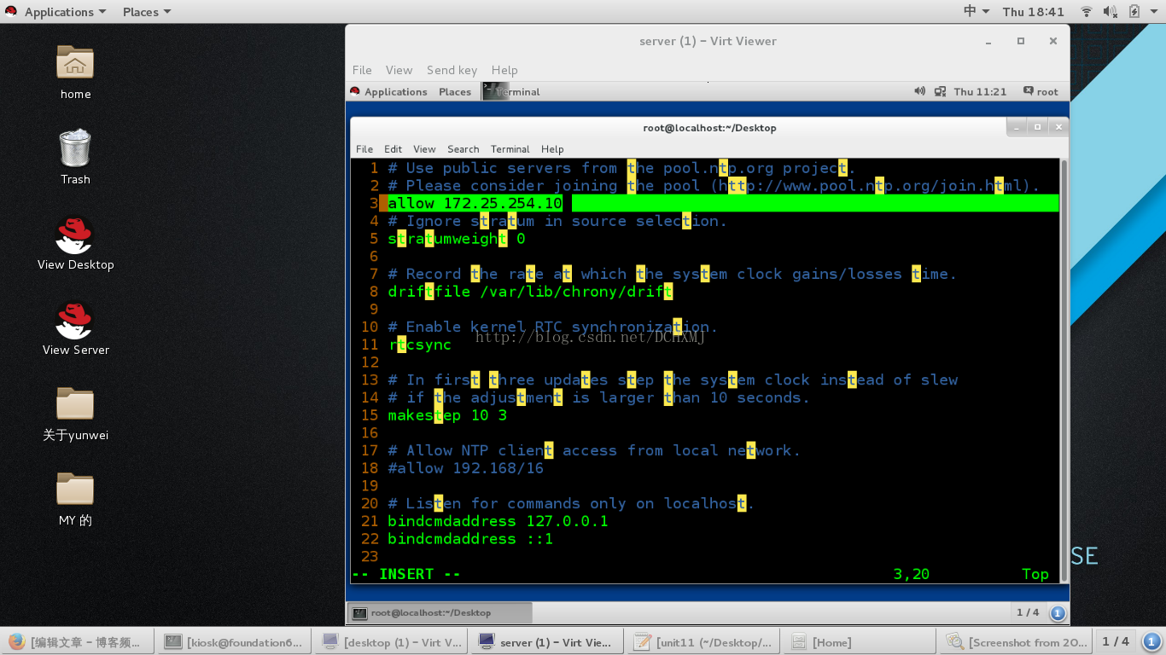The width and height of the screenshot is (1166, 655).
Task: Minimize the guest terminal window
Action: click(x=1017, y=127)
